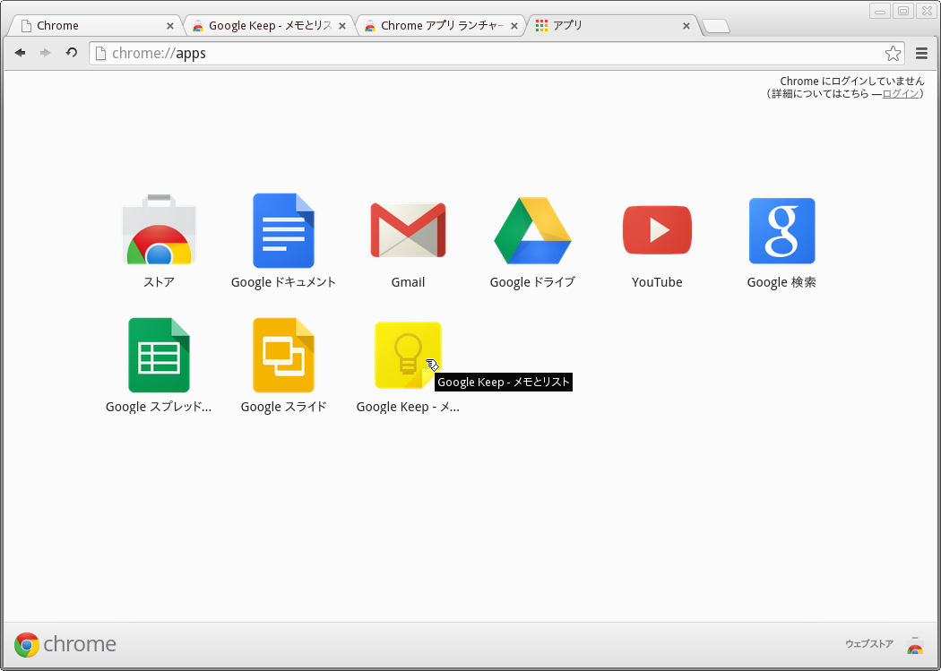This screenshot has height=671, width=941.
Task: Open the ウェブストア link
Action: (x=869, y=644)
